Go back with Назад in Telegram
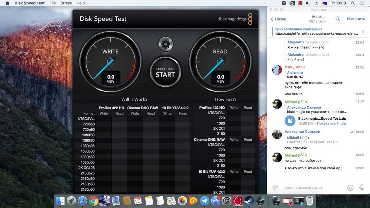This screenshot has width=370, height=208. pos(278,19)
